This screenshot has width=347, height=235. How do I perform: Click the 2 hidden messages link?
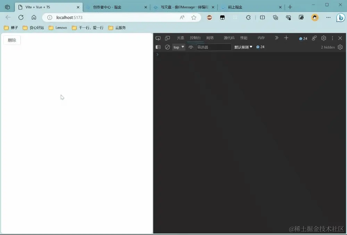(328, 47)
